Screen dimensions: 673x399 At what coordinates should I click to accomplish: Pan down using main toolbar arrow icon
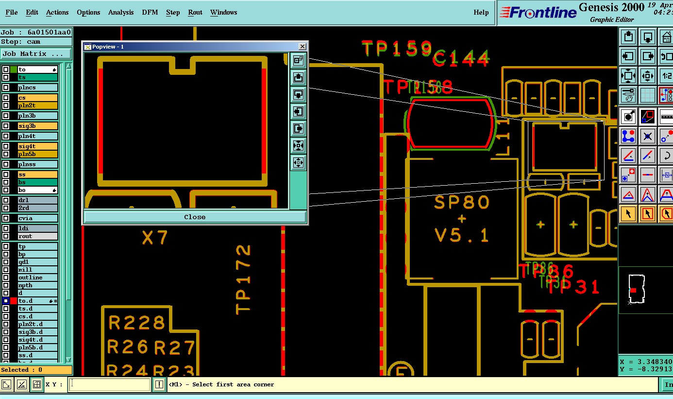point(648,36)
